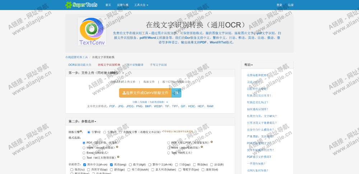
Task: Switch to 在线文字识别转换 tab
Action: 109,65
